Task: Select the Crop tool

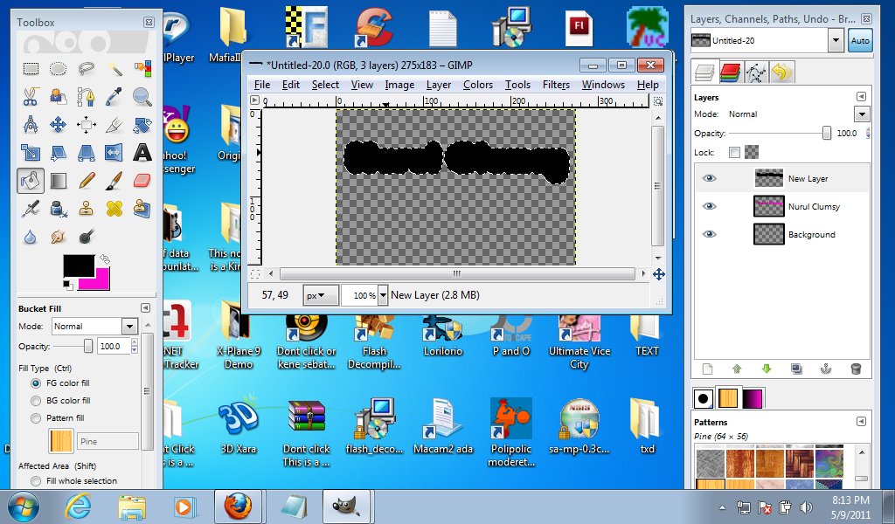Action: (x=114, y=124)
